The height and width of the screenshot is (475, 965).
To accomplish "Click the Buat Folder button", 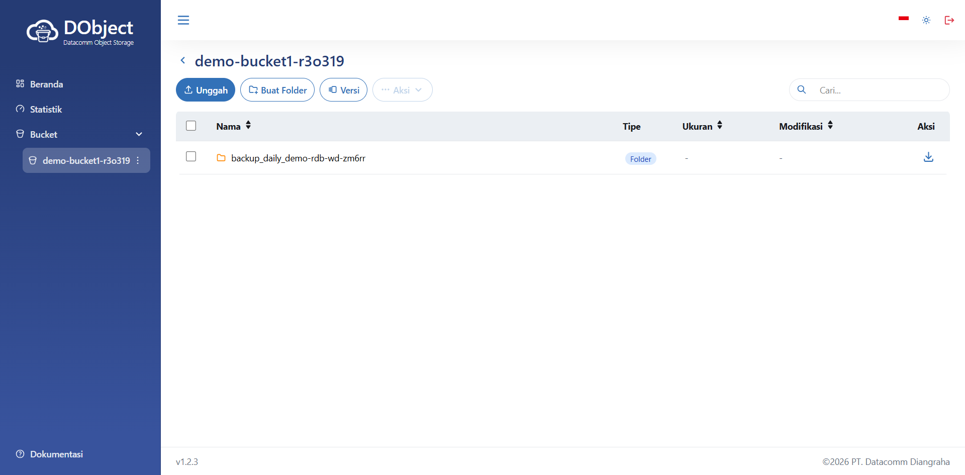I will [x=277, y=90].
